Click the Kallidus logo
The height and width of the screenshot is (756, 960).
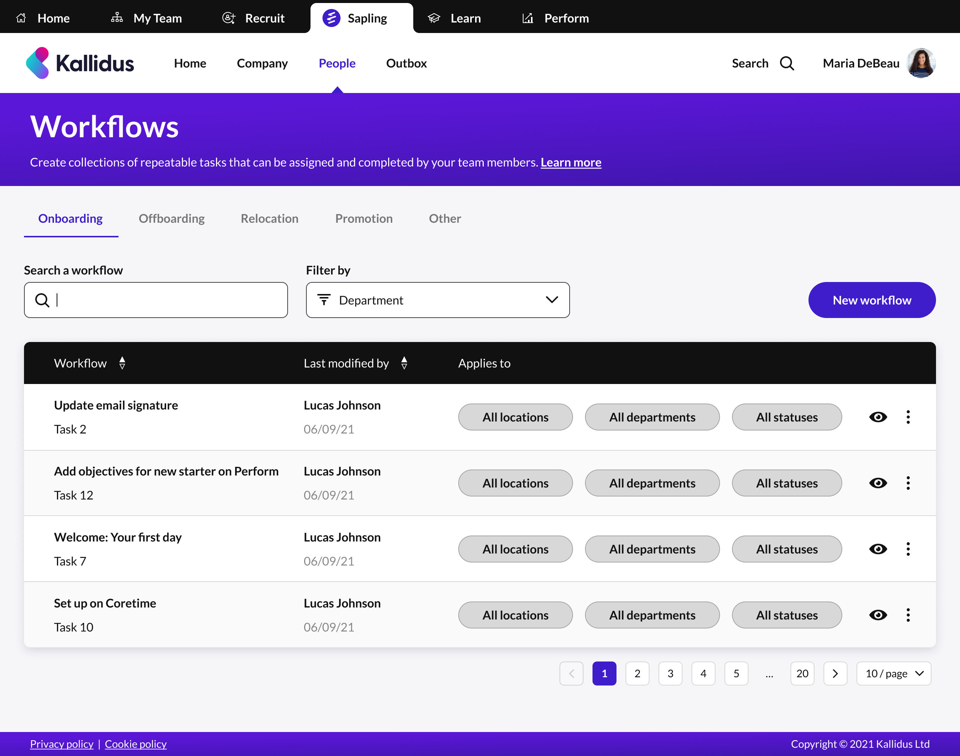coord(80,63)
